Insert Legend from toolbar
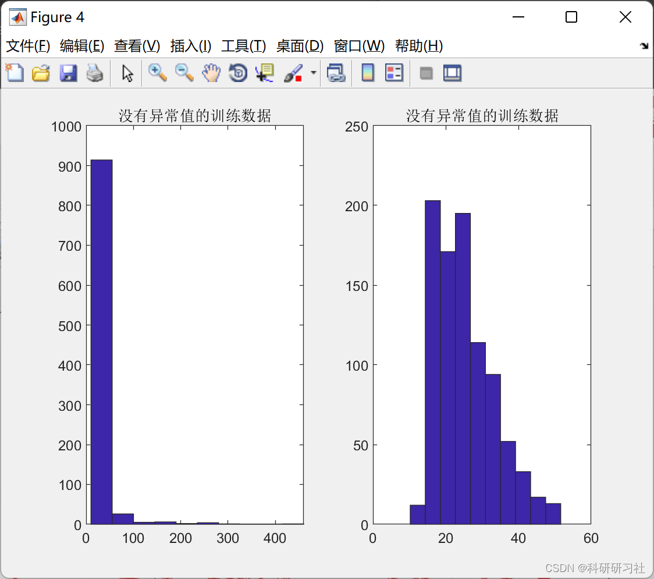This screenshot has width=654, height=579. (x=394, y=73)
